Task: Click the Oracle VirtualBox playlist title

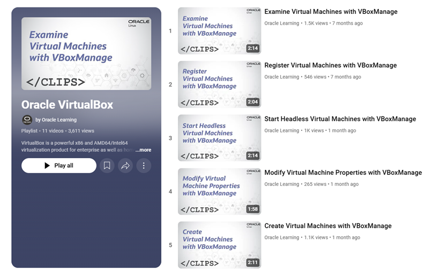Action: (x=68, y=105)
